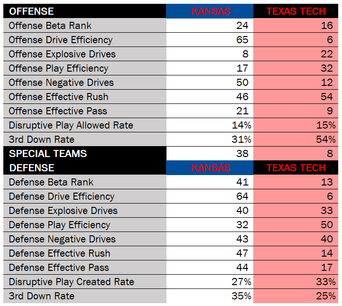Click Kansas's Offense Explosive Drives value 8

tap(245, 54)
